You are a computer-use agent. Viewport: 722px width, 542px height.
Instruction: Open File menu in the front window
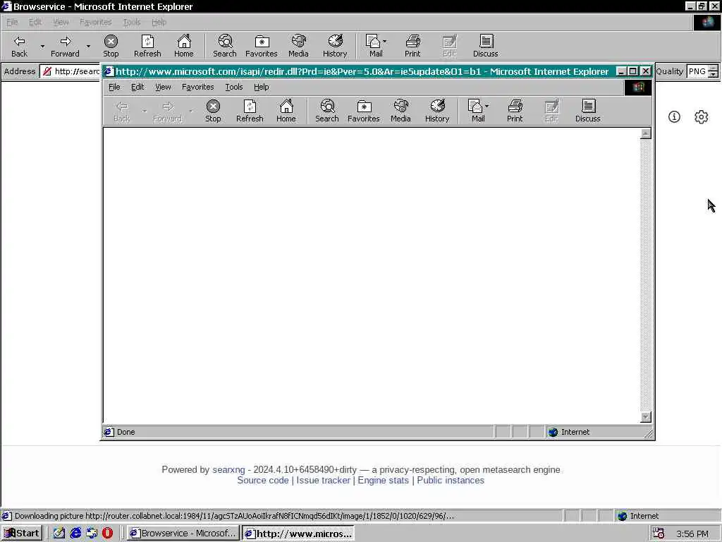[114, 87]
